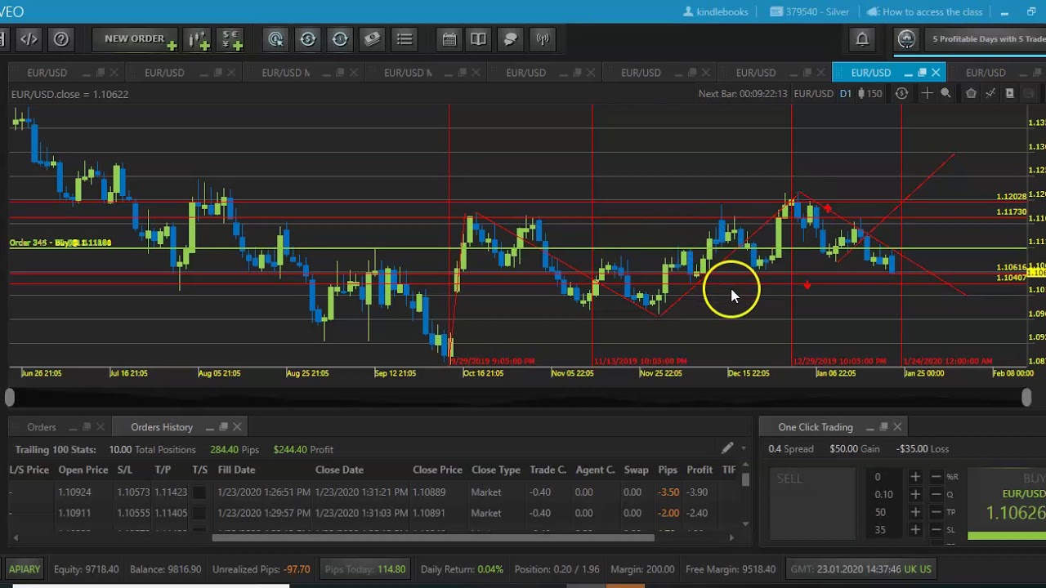Open the chat bubbles icon

click(x=511, y=39)
